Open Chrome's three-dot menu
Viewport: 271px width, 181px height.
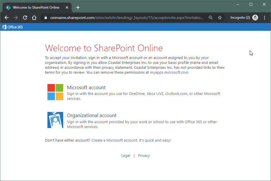pyautogui.click(x=264, y=18)
